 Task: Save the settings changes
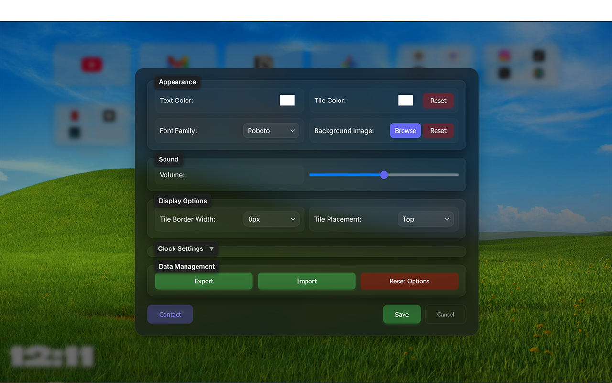click(402, 315)
